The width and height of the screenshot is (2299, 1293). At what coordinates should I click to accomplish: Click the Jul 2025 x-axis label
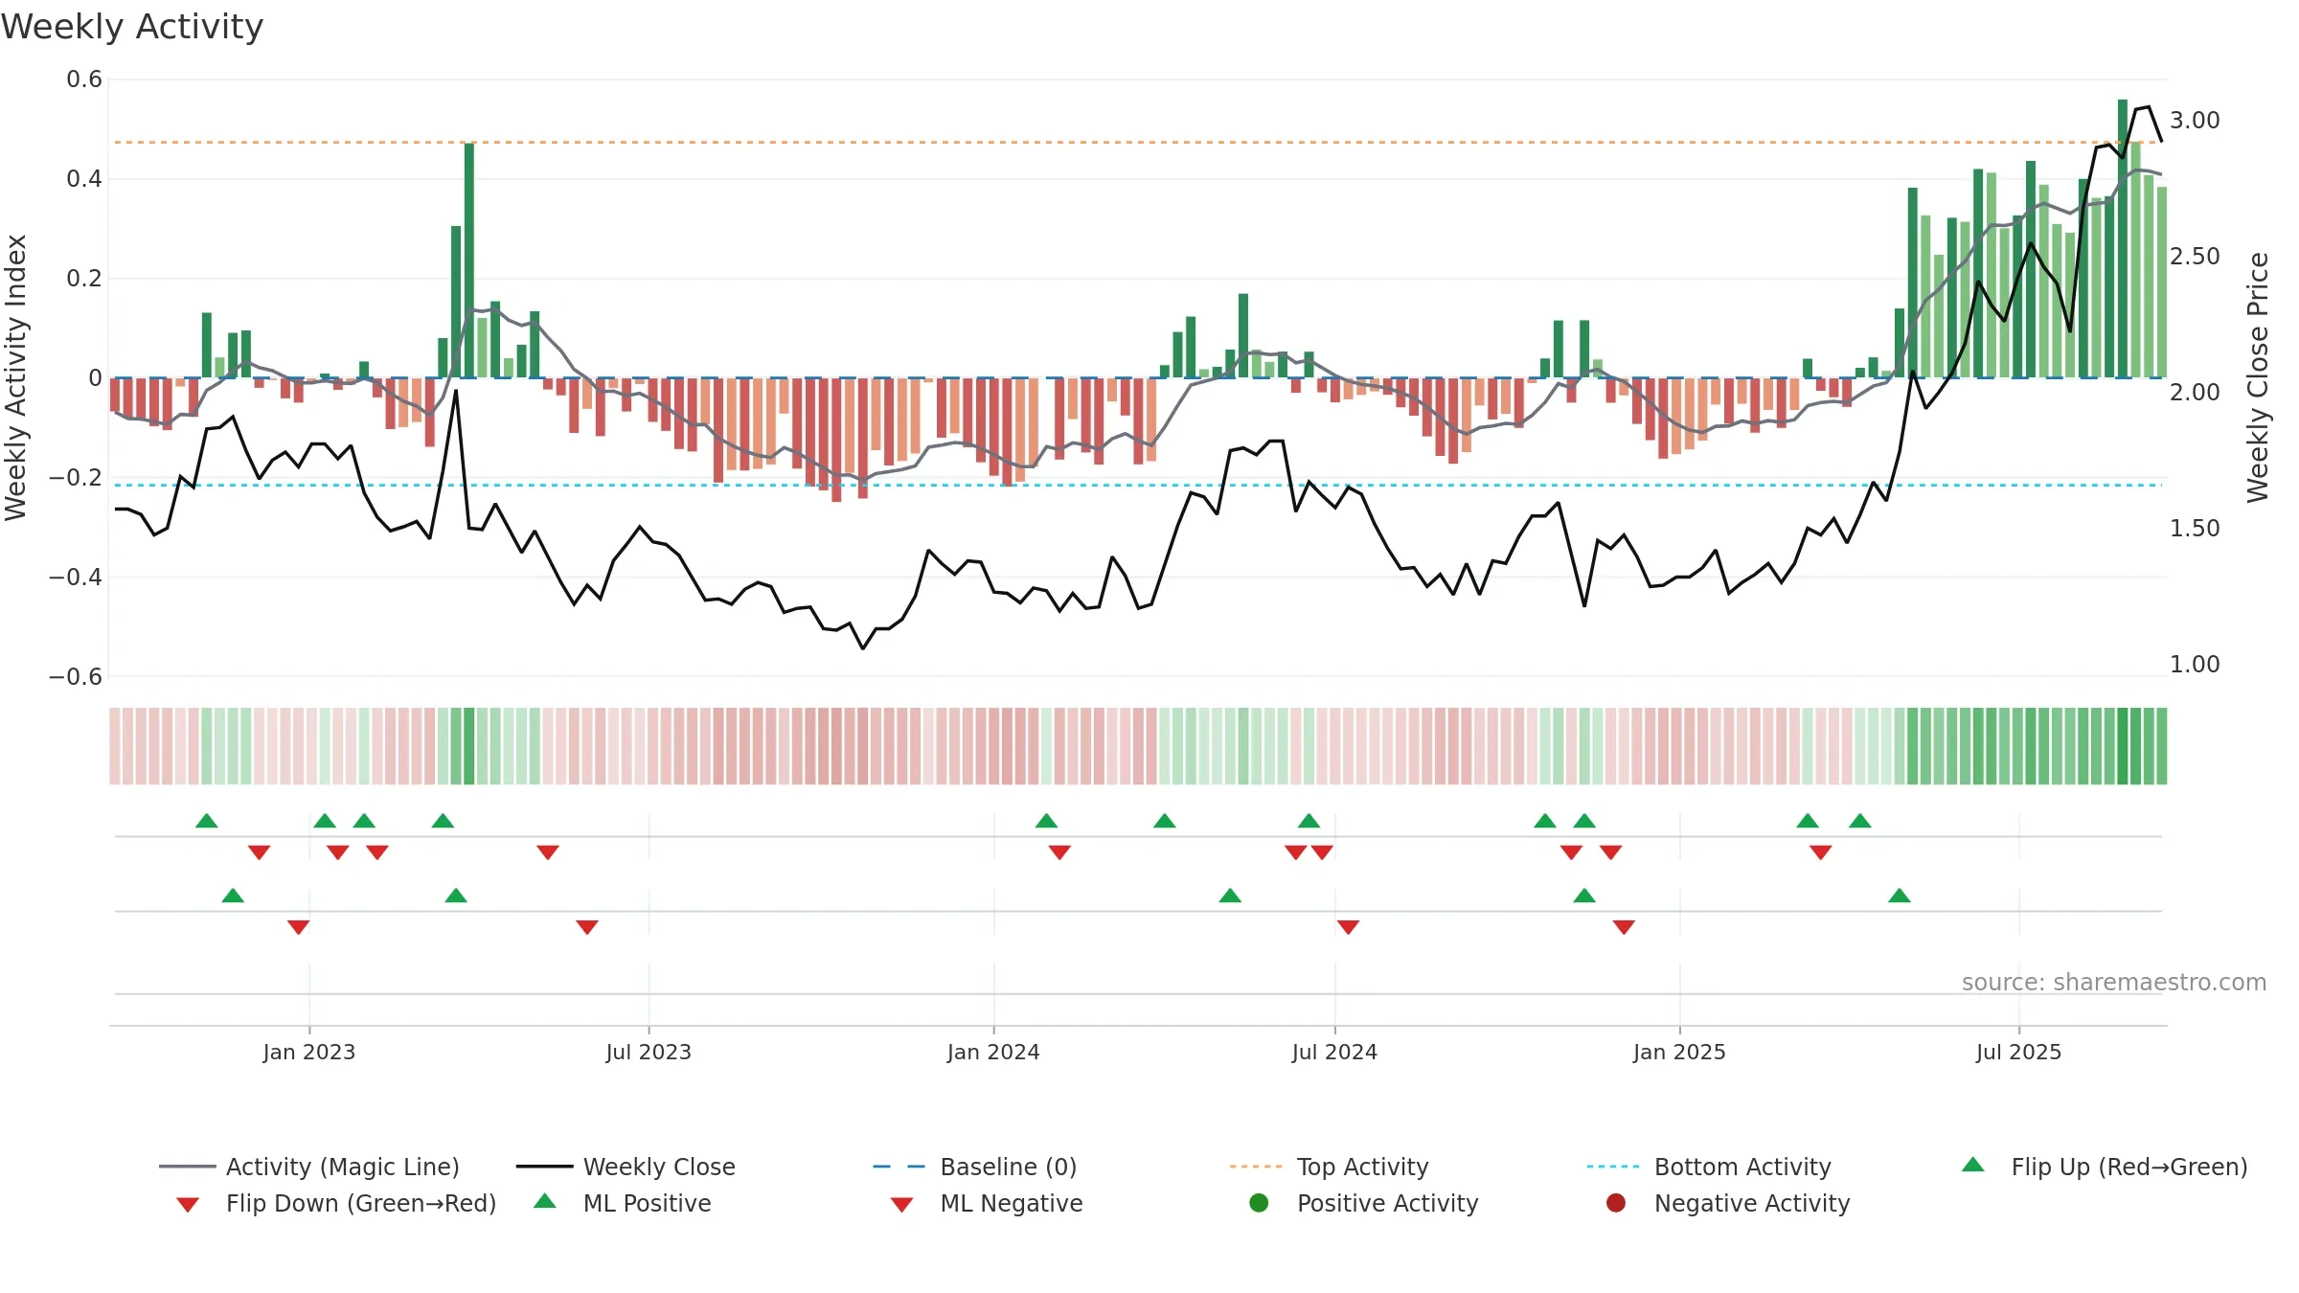tap(2018, 1052)
